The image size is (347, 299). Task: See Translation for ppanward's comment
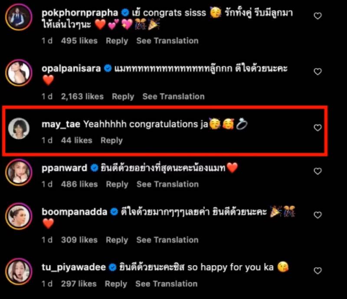[x=167, y=184]
